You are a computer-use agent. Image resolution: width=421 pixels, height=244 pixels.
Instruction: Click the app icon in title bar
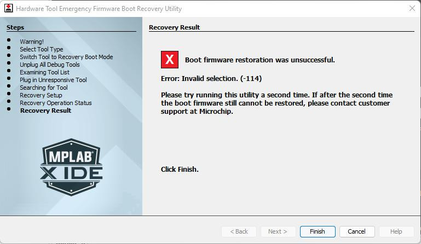[x=8, y=9]
